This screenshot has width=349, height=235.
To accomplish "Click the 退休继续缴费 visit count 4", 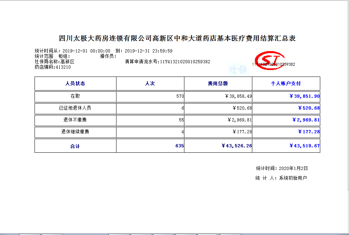I will [183, 132].
